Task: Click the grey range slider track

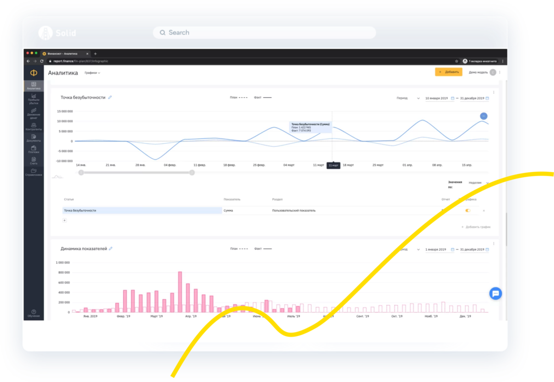Action: coord(136,173)
